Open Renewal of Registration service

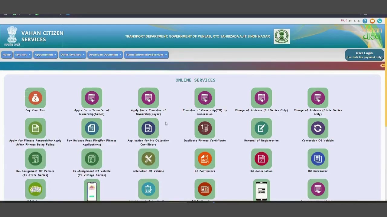pyautogui.click(x=261, y=128)
